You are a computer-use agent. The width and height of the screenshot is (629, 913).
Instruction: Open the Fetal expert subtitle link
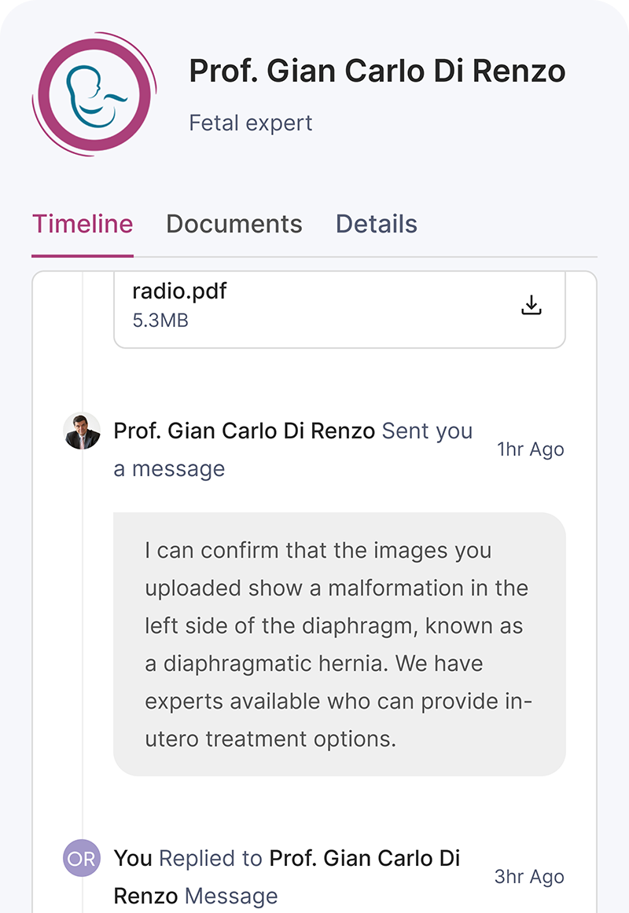coord(250,123)
